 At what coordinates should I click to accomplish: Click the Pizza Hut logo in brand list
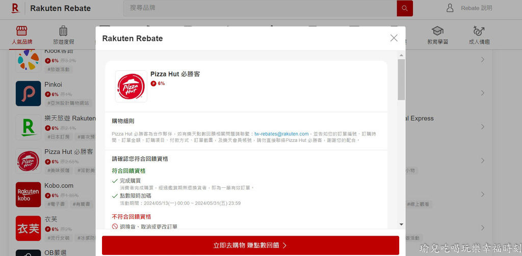(29, 161)
